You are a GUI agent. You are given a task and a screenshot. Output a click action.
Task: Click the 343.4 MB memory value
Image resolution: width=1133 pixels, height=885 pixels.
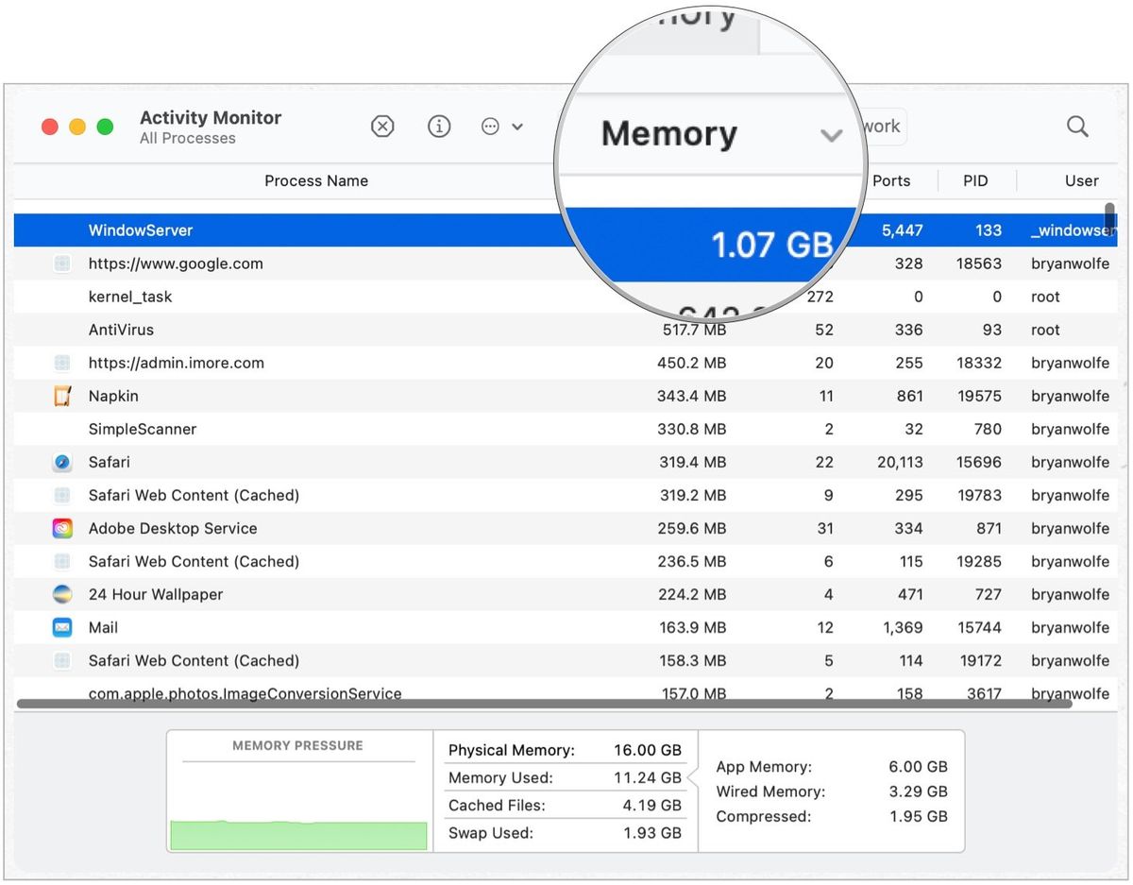(692, 396)
